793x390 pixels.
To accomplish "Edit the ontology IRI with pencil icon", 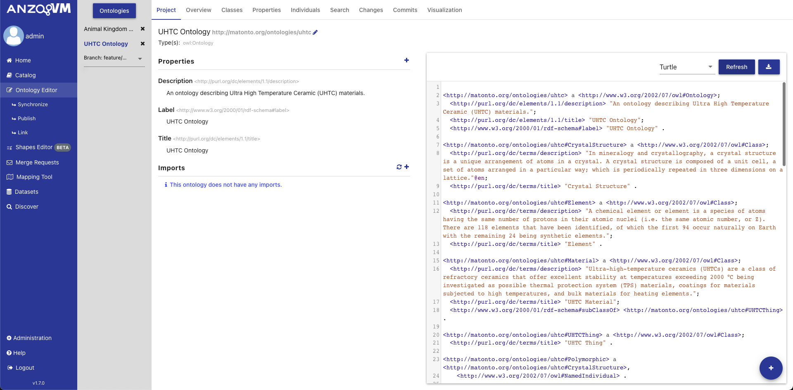I will tap(315, 32).
